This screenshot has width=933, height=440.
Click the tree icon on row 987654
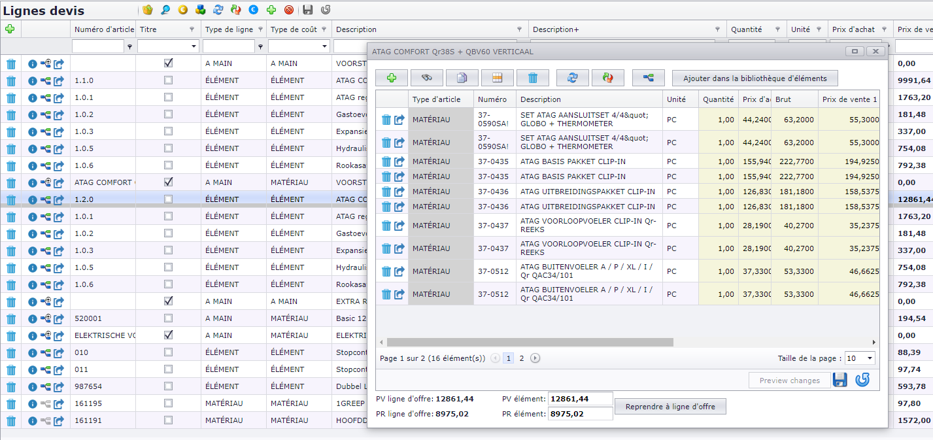point(45,386)
